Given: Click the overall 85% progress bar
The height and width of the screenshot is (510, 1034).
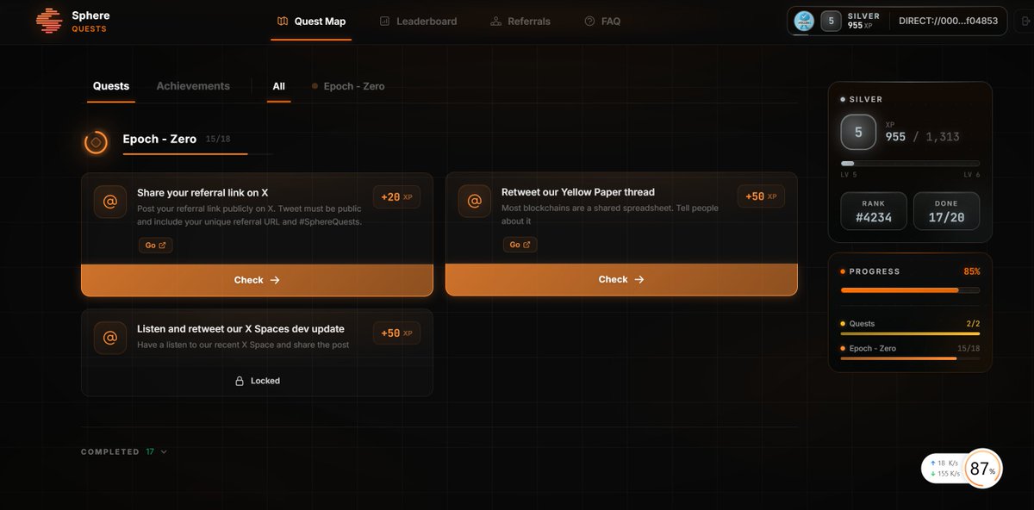Looking at the screenshot, I should [910, 290].
